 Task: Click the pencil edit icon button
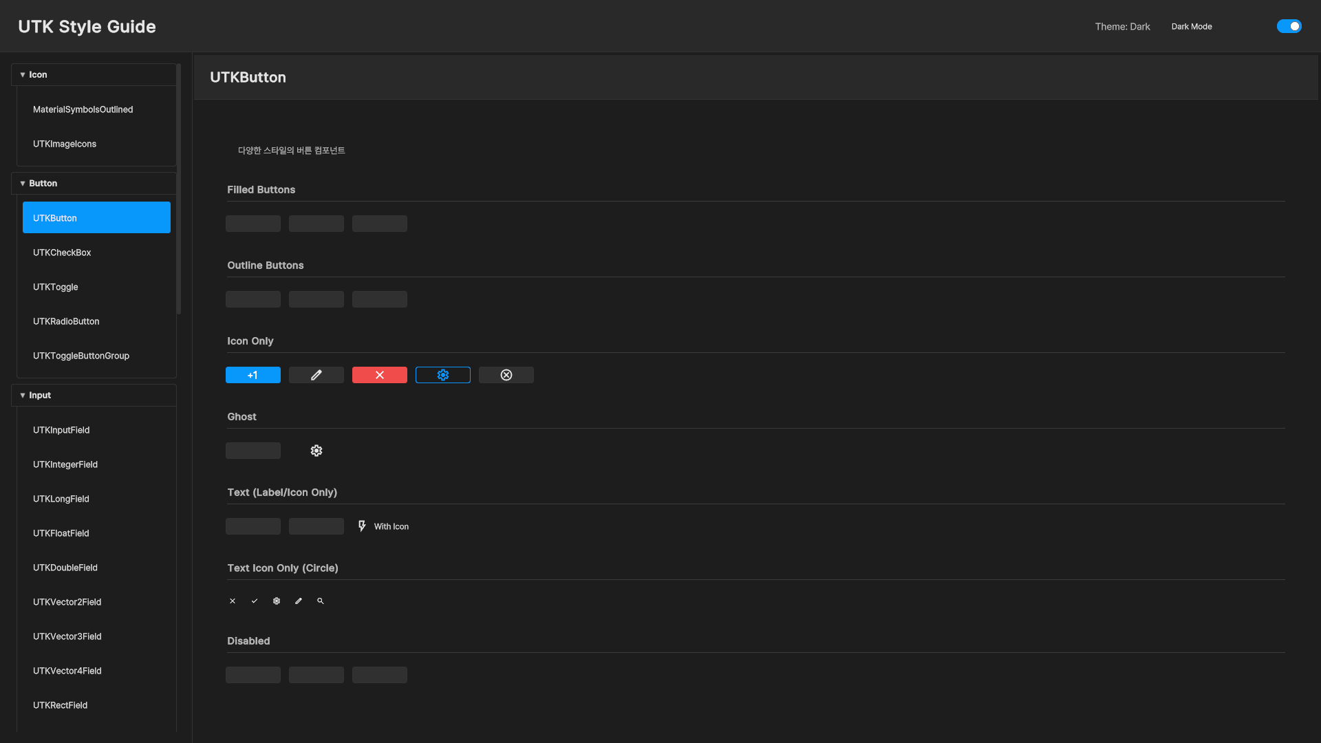[x=316, y=375]
